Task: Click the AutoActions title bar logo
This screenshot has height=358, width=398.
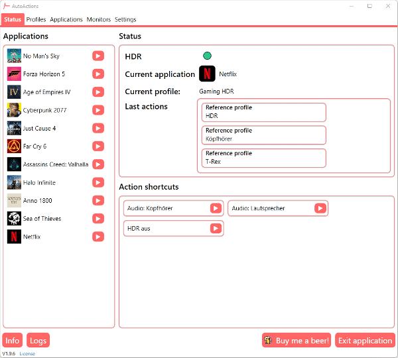Action: pos(7,6)
